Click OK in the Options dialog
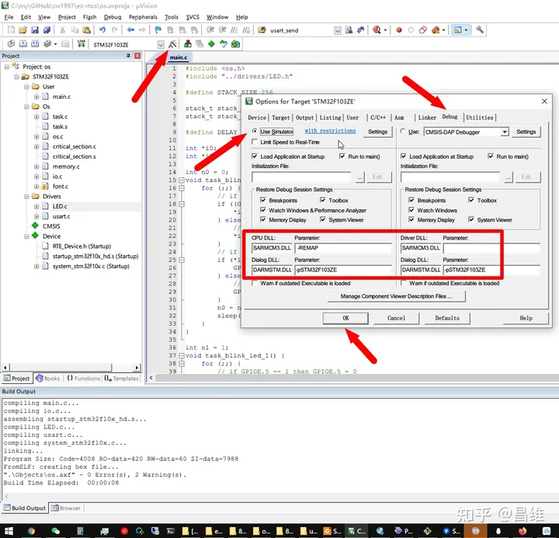Image resolution: width=559 pixels, height=538 pixels. [x=345, y=318]
